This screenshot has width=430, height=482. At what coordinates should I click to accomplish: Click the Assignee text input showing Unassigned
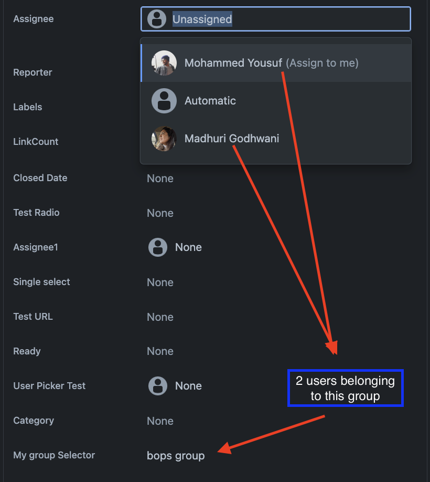[288, 19]
